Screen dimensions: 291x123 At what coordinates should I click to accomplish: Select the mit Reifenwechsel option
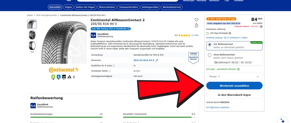234,46
